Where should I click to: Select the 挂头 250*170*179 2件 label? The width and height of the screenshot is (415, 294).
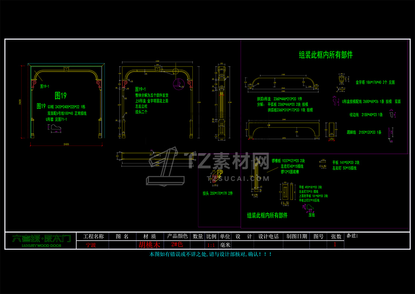pos(218,193)
